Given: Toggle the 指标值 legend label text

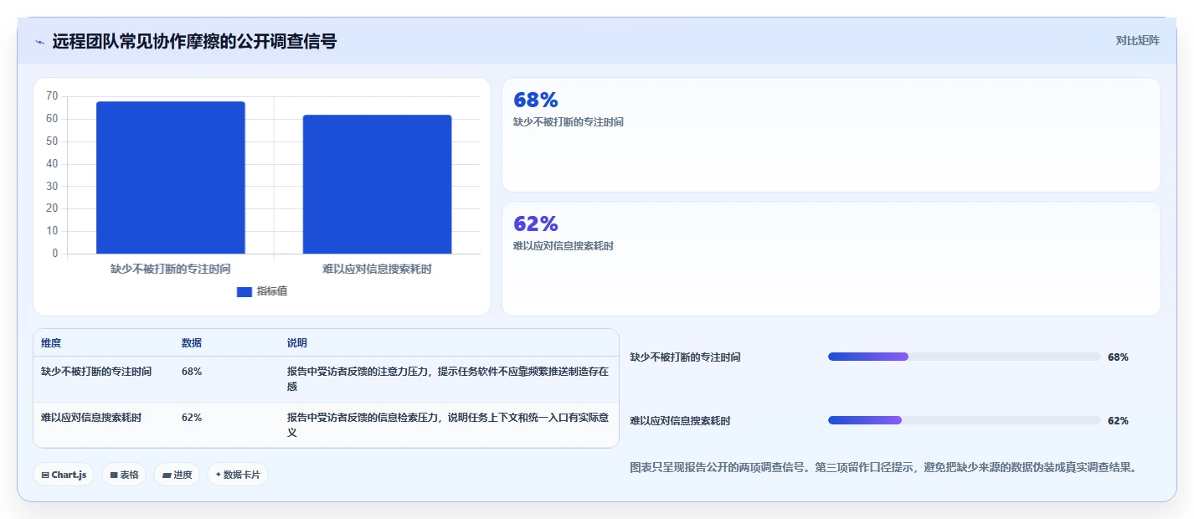Looking at the screenshot, I should pyautogui.click(x=272, y=291).
